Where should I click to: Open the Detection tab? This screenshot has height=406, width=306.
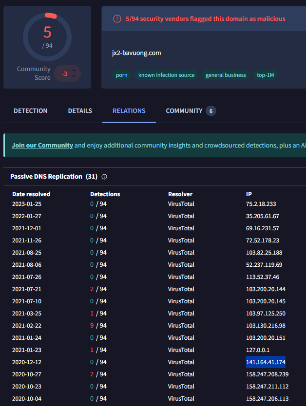click(31, 111)
